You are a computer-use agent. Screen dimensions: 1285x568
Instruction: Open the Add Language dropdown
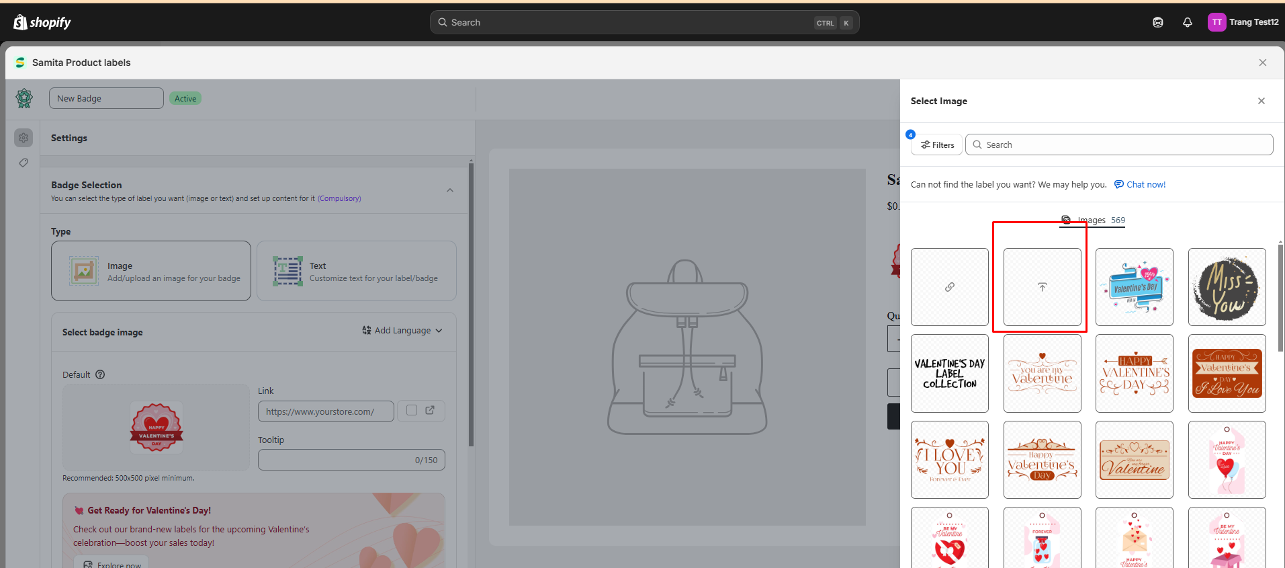[x=402, y=331]
